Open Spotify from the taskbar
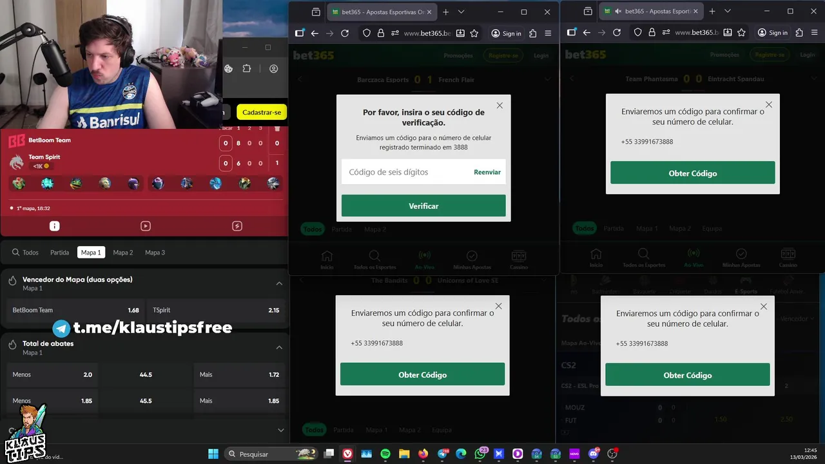This screenshot has width=825, height=464. coord(385,454)
